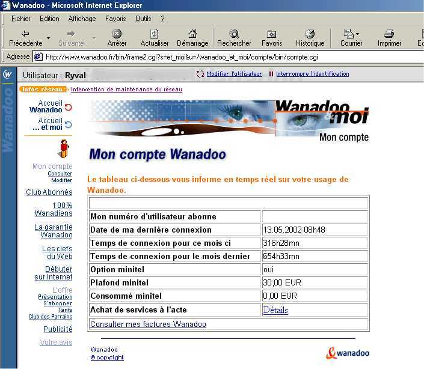Select the 654h33mn last month value
The image size is (424, 369).
click(x=281, y=256)
